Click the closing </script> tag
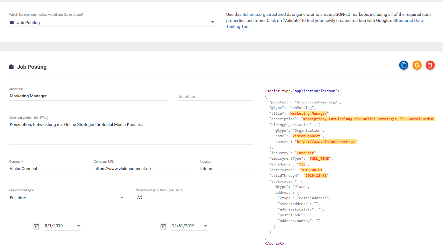 tap(274, 243)
